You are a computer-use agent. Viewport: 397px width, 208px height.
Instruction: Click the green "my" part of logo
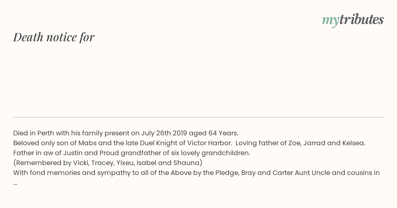tap(331, 21)
